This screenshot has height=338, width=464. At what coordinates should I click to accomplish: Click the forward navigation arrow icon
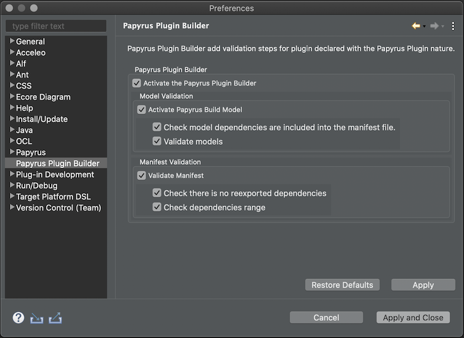434,26
